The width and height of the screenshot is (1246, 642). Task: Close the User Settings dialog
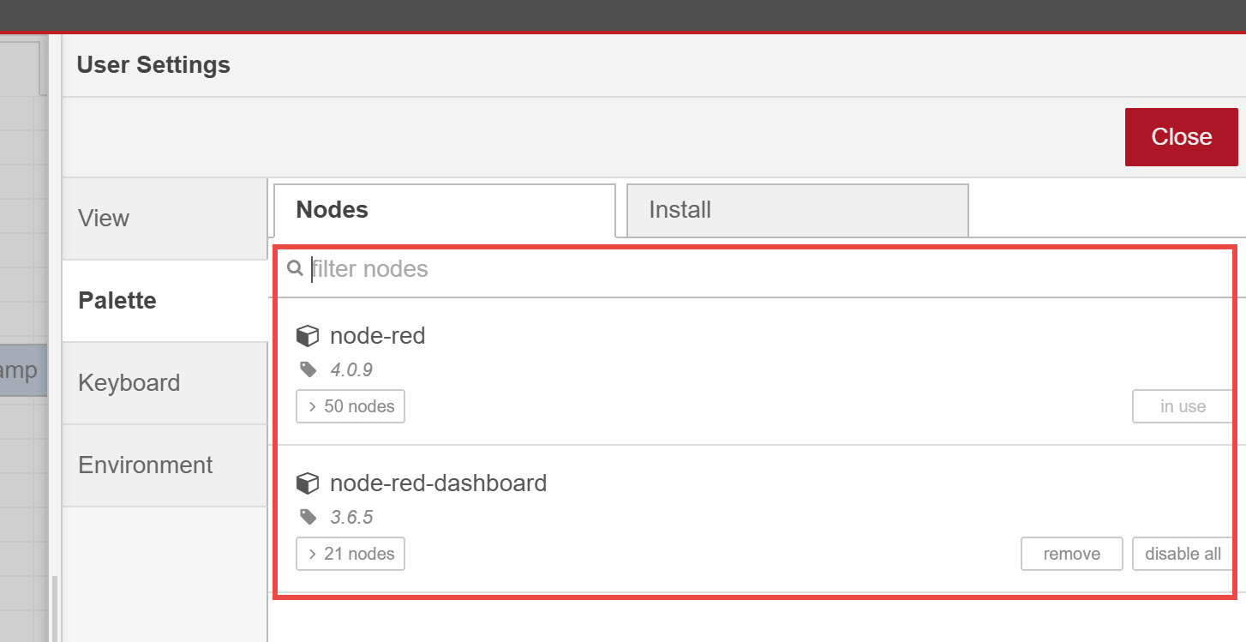(1181, 136)
